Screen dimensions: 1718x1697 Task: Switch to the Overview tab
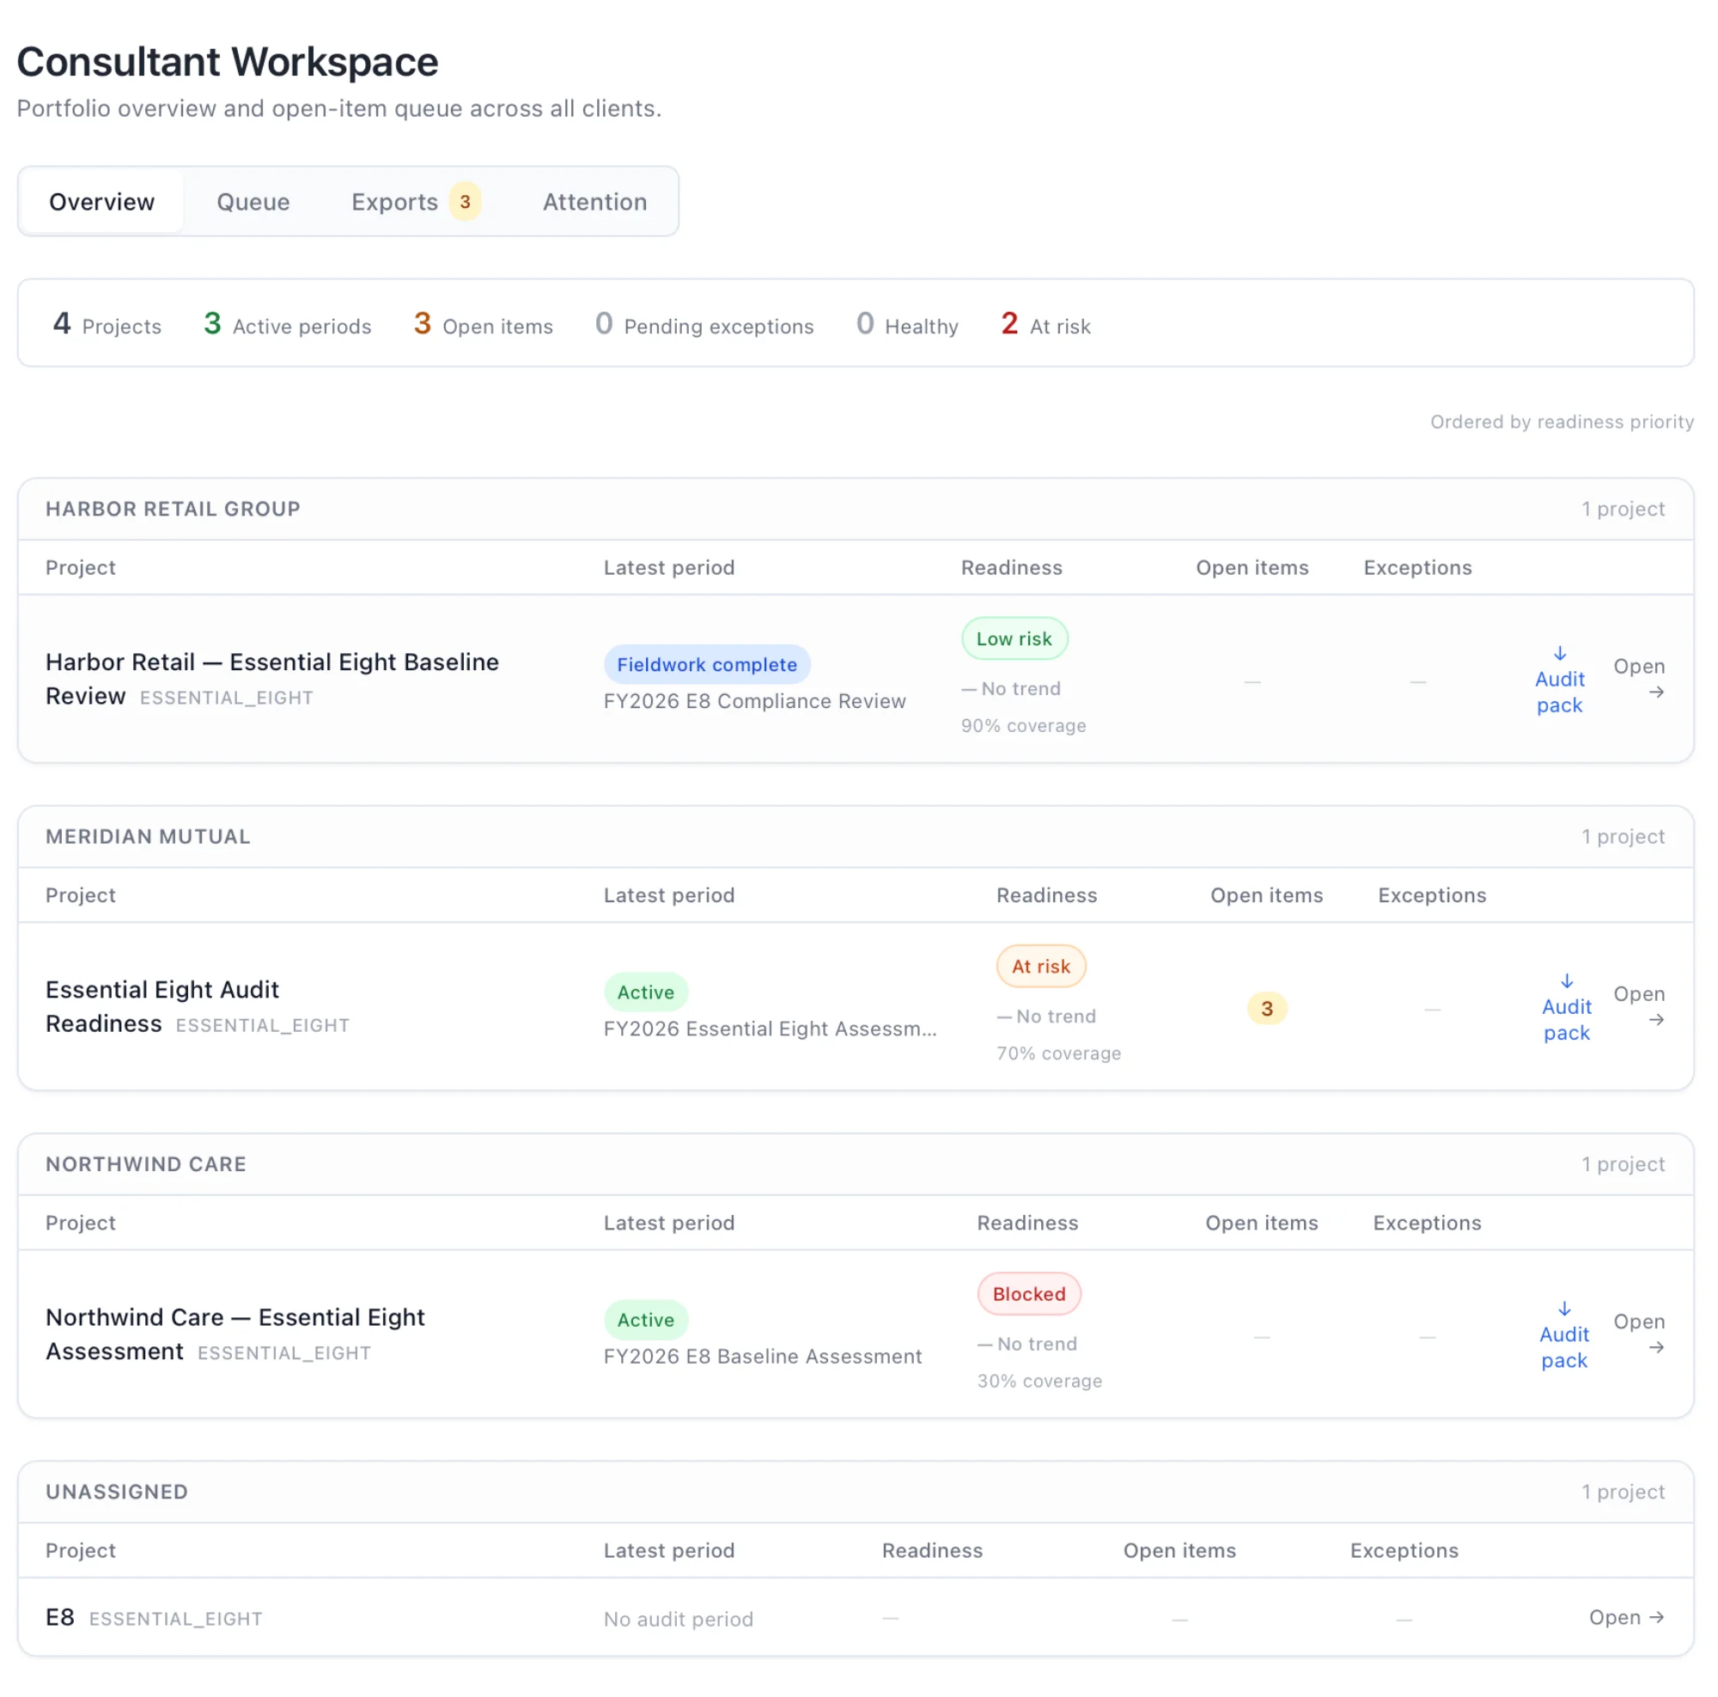(x=101, y=202)
